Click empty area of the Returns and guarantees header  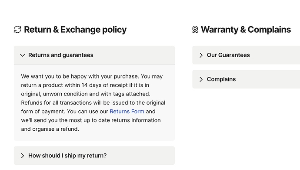134,55
